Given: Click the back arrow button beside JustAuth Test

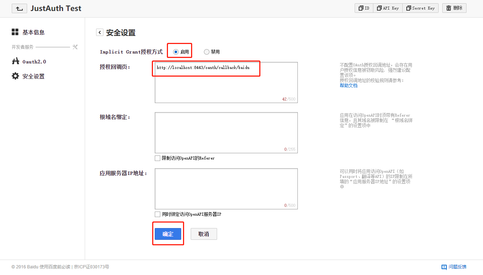Looking at the screenshot, I should pyautogui.click(x=19, y=8).
